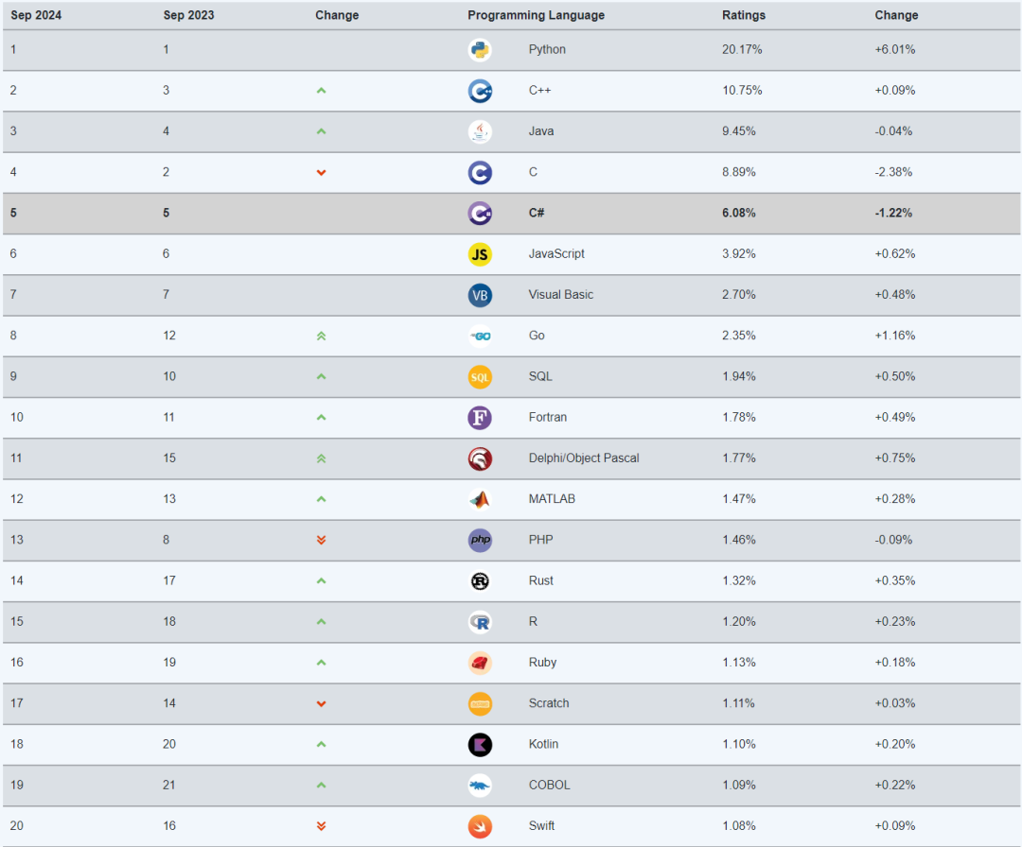Image resolution: width=1022 pixels, height=847 pixels.
Task: Click the Python logo icon
Action: (x=480, y=50)
